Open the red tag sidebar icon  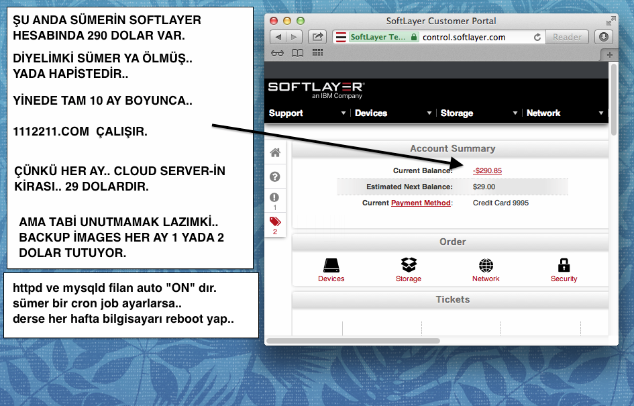pyautogui.click(x=275, y=221)
